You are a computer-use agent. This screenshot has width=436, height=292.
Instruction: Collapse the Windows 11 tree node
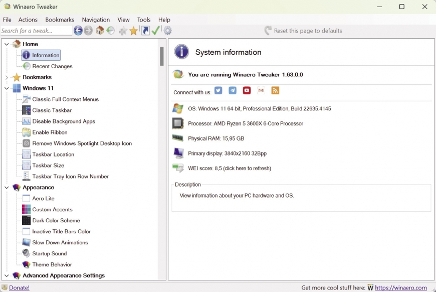point(7,88)
